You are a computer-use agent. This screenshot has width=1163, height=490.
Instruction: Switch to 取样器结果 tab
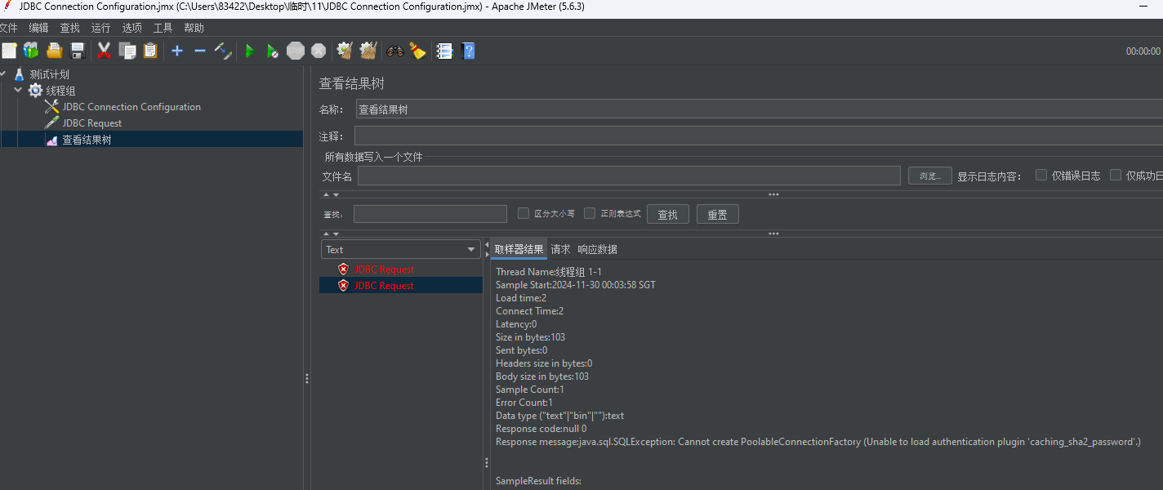(519, 249)
